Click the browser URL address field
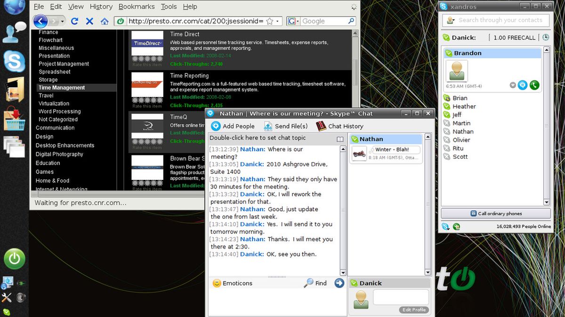 point(196,21)
